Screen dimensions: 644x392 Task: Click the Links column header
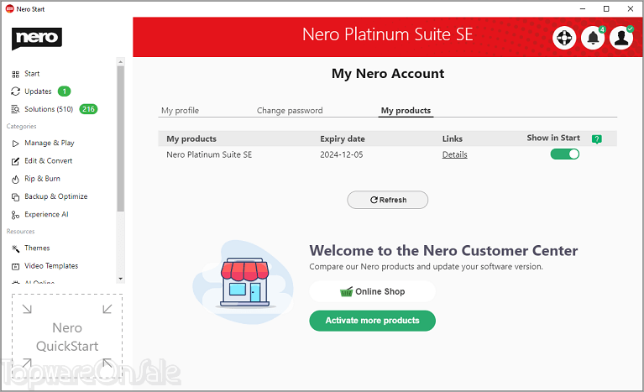[x=453, y=139]
